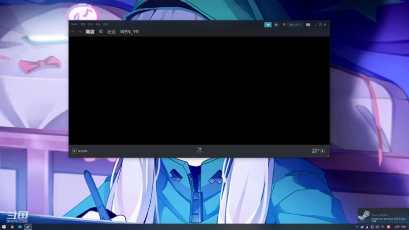The image size is (409, 230).
Task: Click the blue announcements megaphone button
Action: (268, 25)
